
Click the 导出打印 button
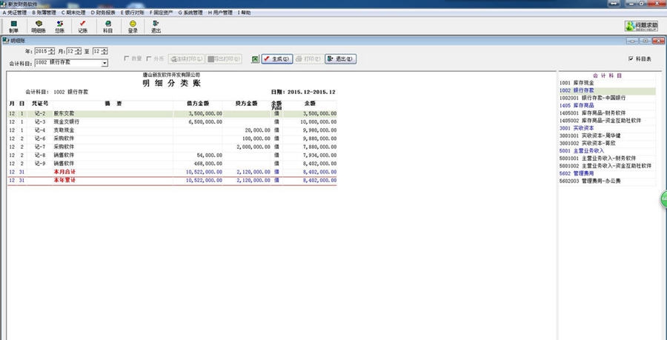coord(224,59)
